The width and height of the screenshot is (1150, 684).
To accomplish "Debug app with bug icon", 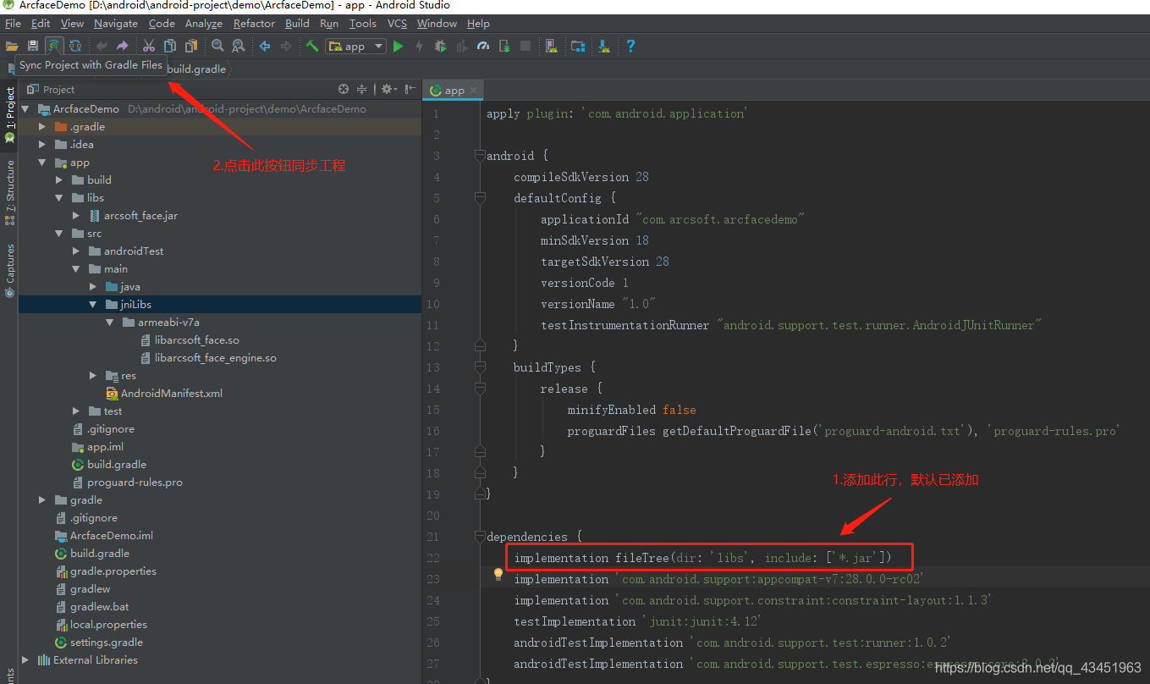I will pyautogui.click(x=440, y=46).
